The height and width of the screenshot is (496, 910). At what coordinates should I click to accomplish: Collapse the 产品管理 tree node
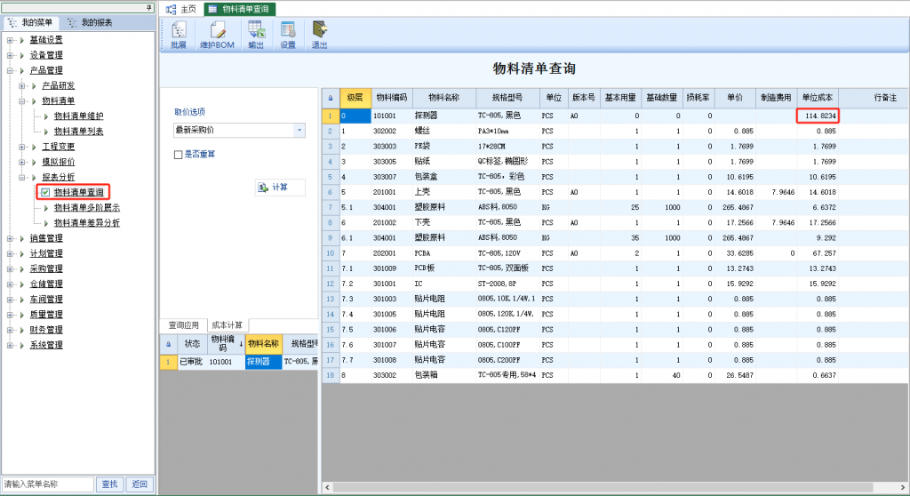coord(9,70)
